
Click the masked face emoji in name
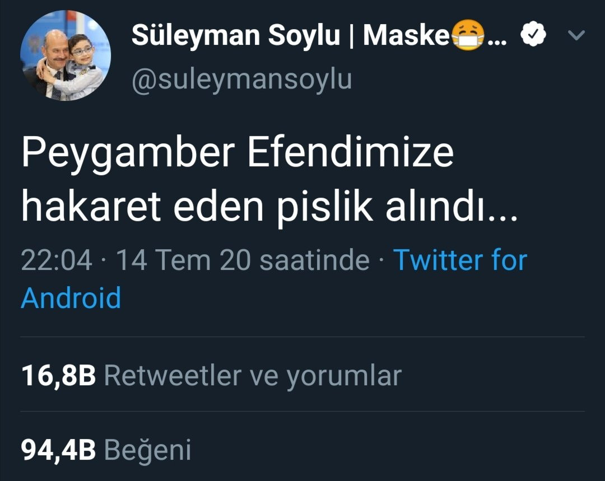pyautogui.click(x=468, y=35)
